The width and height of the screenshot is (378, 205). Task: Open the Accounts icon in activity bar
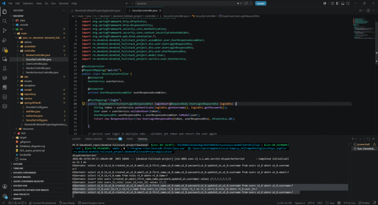coord(4,187)
